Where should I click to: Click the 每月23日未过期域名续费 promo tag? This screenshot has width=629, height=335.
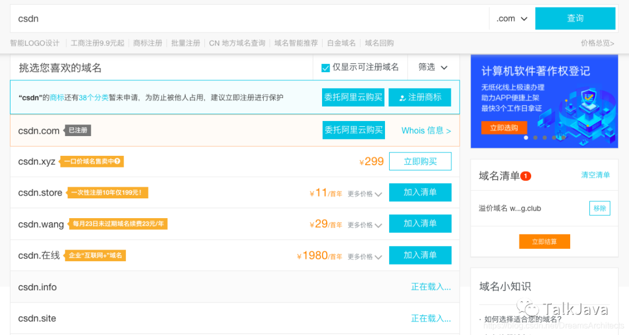tap(118, 224)
